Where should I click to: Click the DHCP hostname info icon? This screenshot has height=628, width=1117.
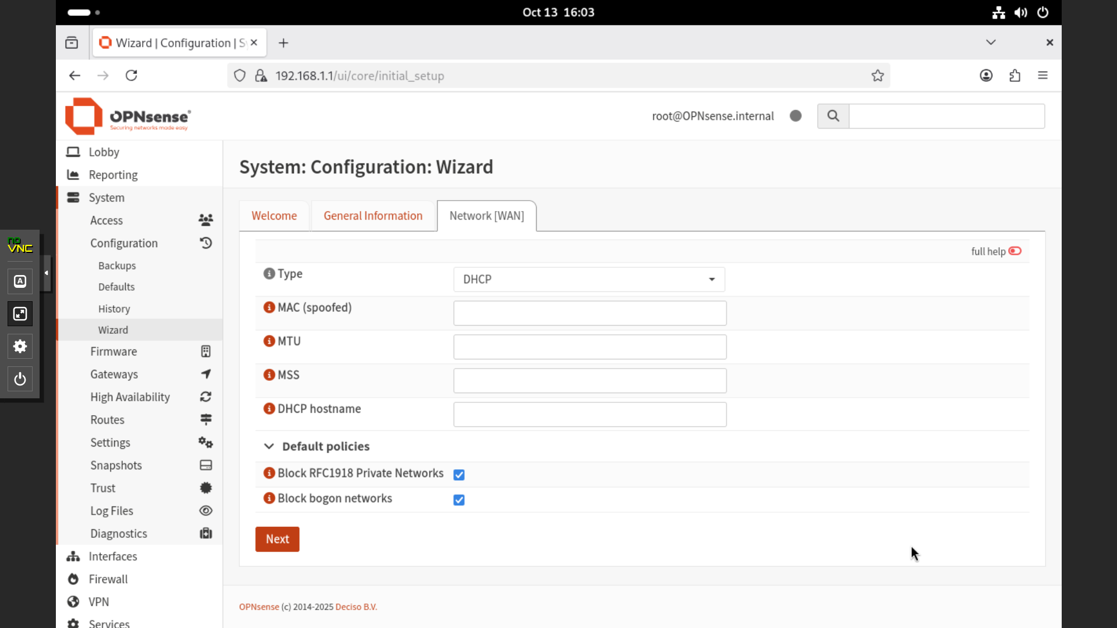(x=269, y=409)
